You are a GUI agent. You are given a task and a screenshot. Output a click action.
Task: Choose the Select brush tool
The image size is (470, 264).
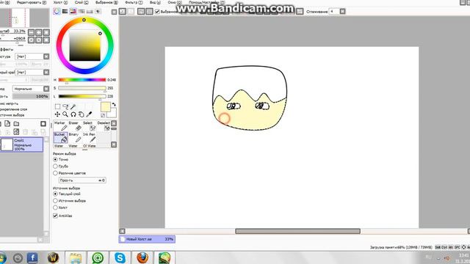89,126
